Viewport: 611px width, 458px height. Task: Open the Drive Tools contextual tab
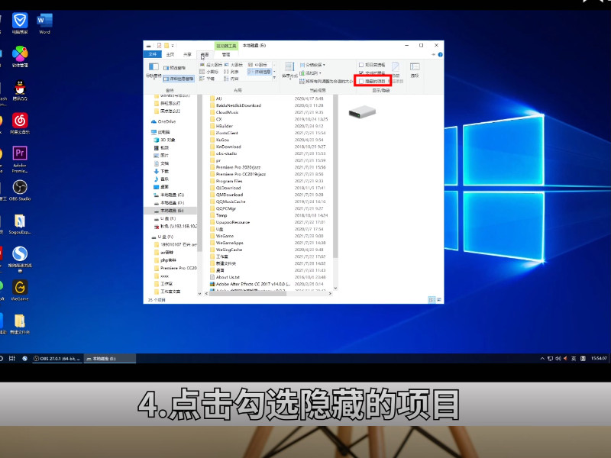click(x=226, y=46)
